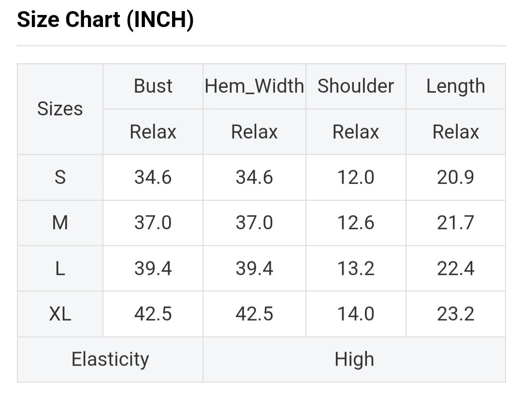
Task: Select the Hem_Width column header
Action: pos(254,86)
